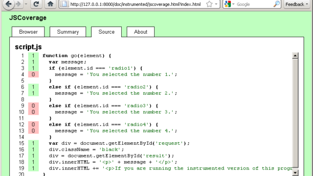
Task: Bookmark this page with the star icon
Action: tap(209, 4)
